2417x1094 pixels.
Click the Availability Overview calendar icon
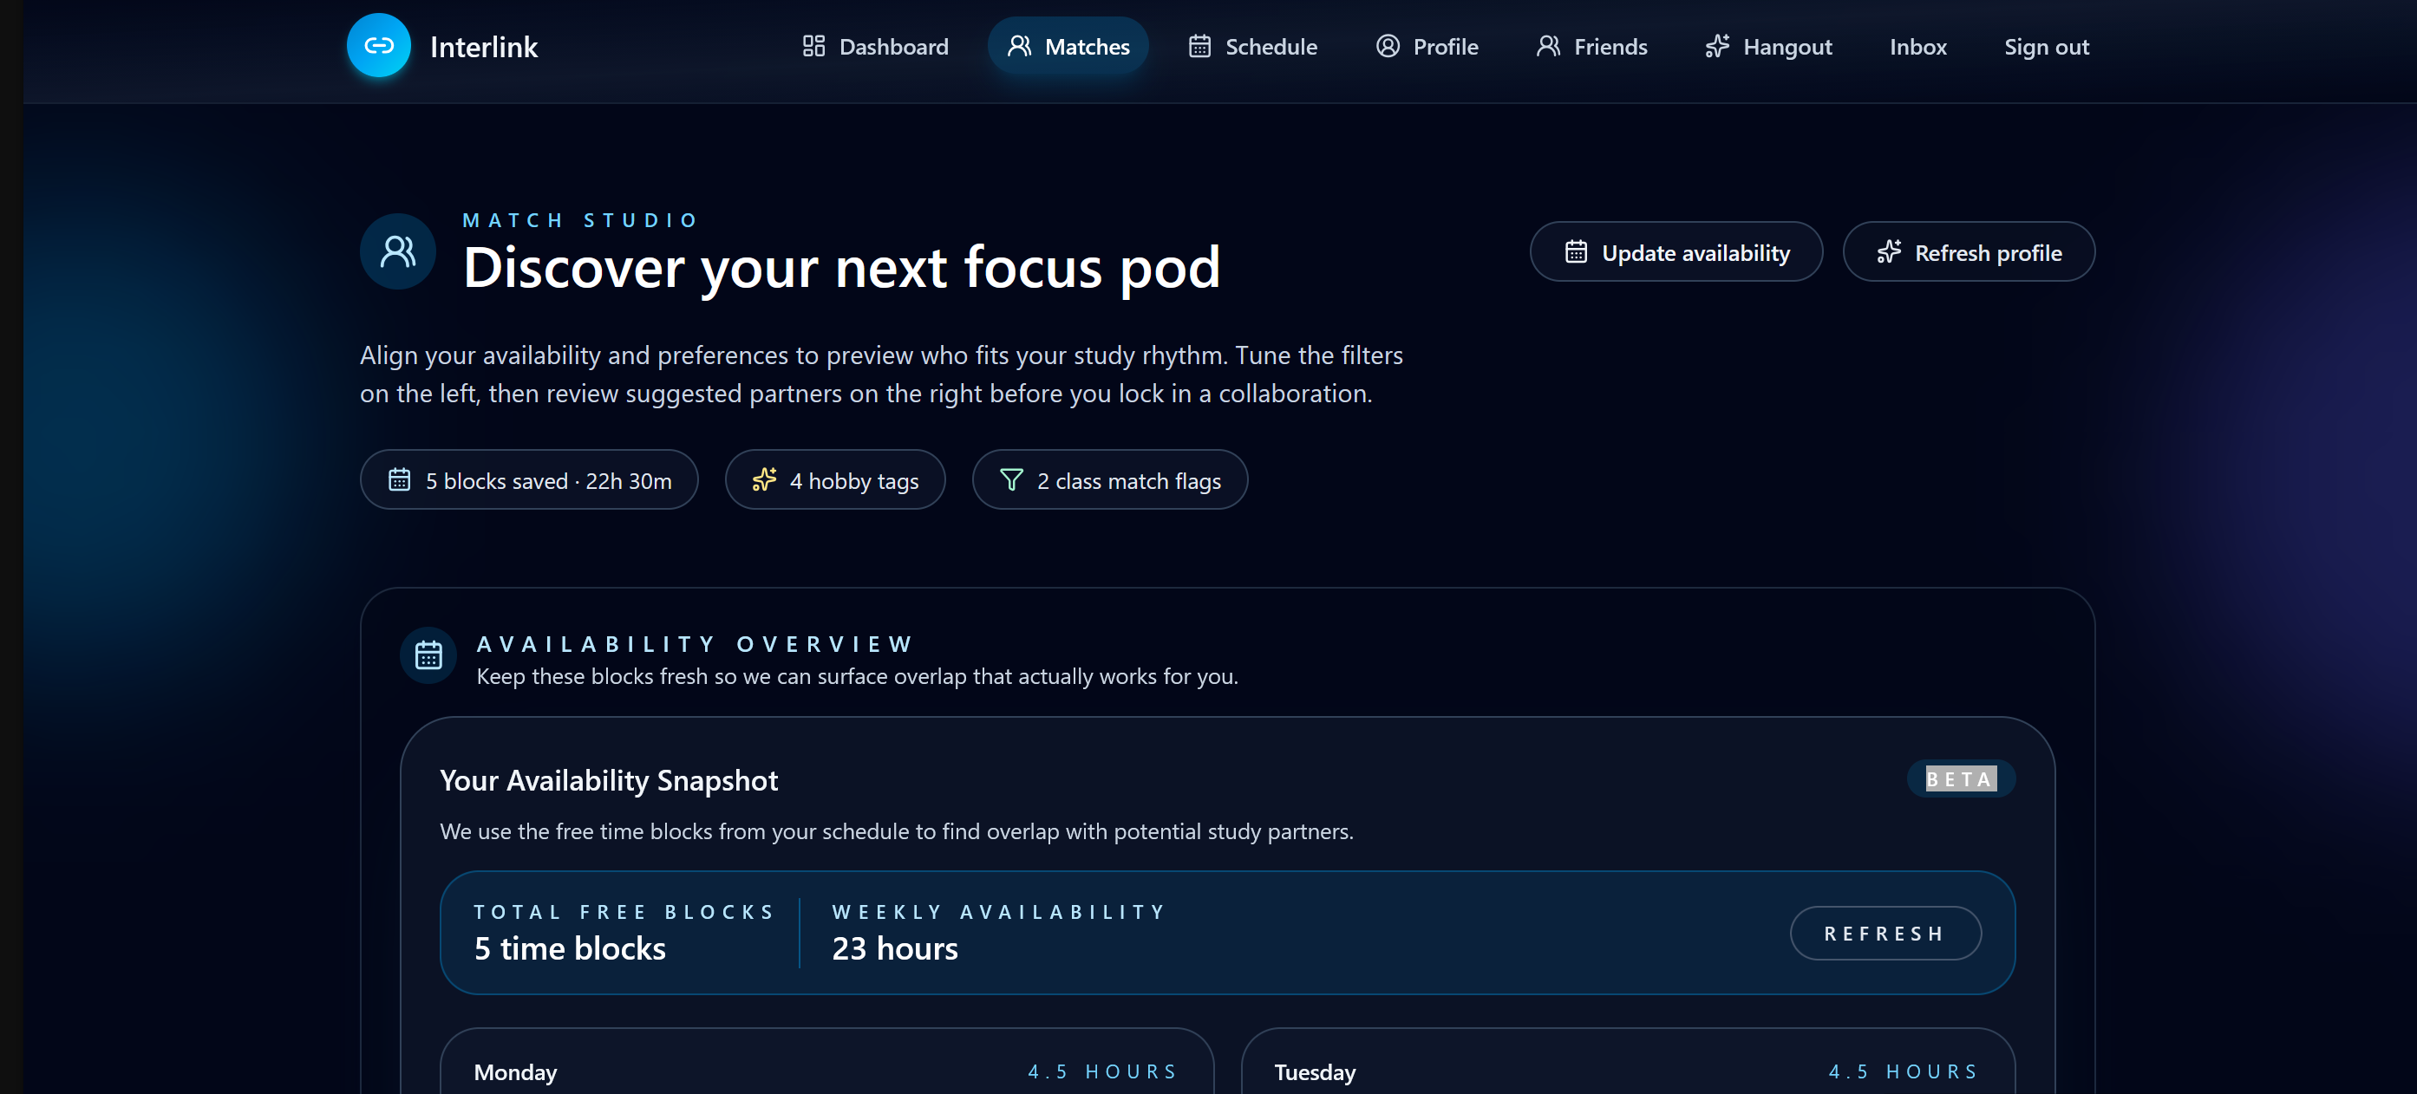tap(428, 654)
